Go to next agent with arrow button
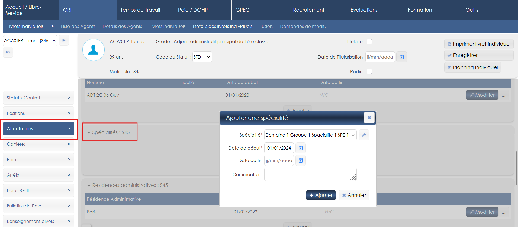This screenshot has width=518, height=227. 64,40
